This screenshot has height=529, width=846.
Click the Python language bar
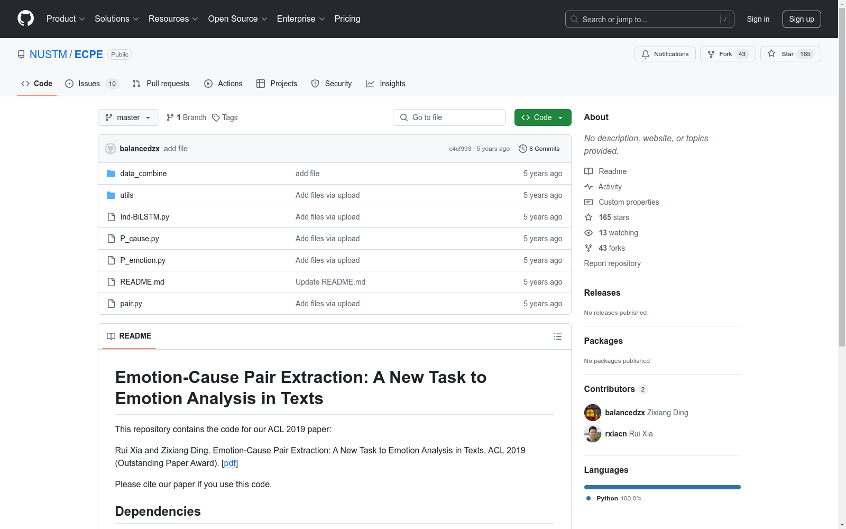663,487
